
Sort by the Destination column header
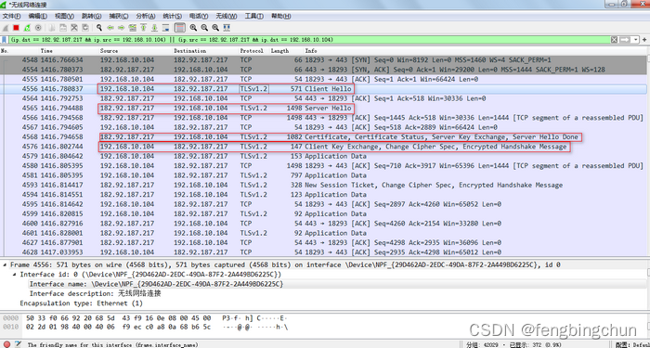[189, 50]
